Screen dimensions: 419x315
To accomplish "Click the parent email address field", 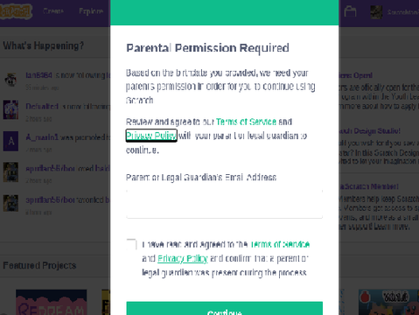I will [225, 204].
